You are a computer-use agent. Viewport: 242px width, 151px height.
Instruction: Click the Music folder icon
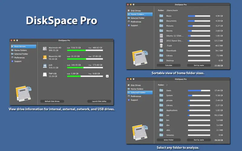coord(161,16)
